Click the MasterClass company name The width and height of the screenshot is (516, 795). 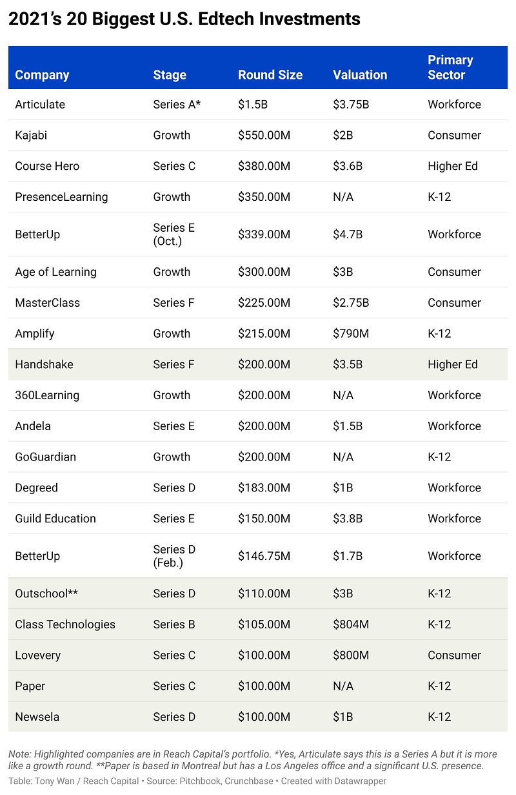[x=48, y=303]
